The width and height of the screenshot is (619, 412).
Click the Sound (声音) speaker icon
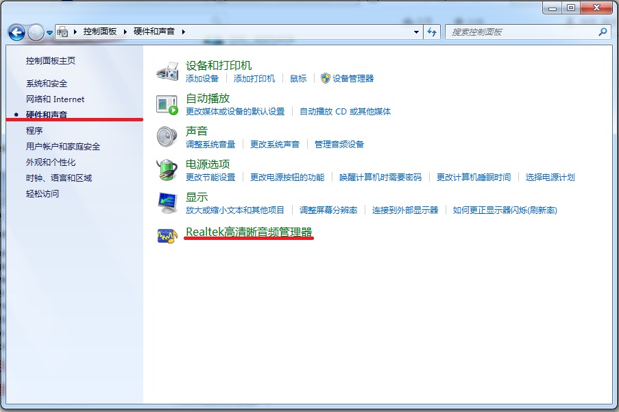point(167,136)
